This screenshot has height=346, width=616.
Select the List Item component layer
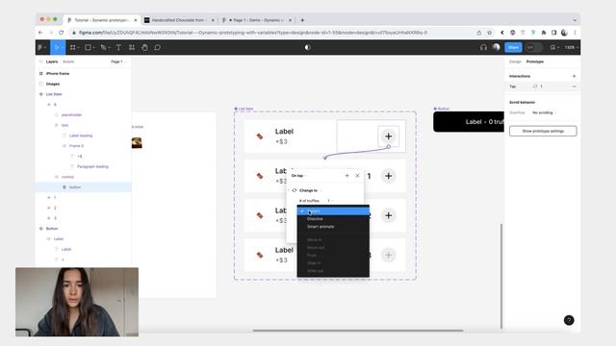(54, 94)
